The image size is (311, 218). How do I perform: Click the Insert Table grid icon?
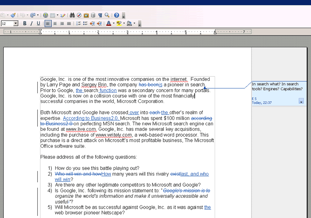tap(52, 15)
